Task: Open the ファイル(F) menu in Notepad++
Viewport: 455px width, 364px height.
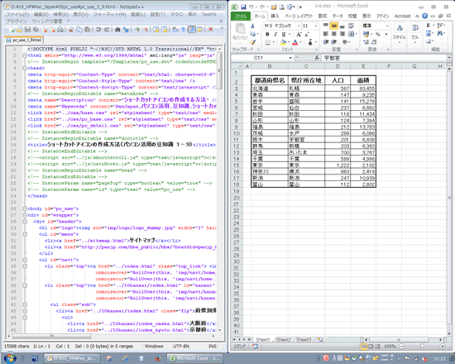Action: 17,14
